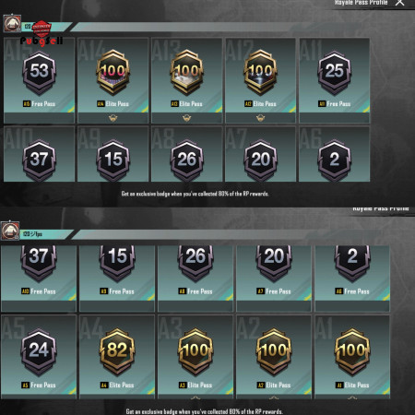Click the A3 Elite Pass gold badge
415x415 pixels.
click(x=196, y=352)
